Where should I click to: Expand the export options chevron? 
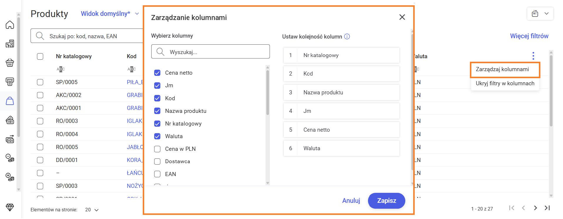click(x=547, y=14)
